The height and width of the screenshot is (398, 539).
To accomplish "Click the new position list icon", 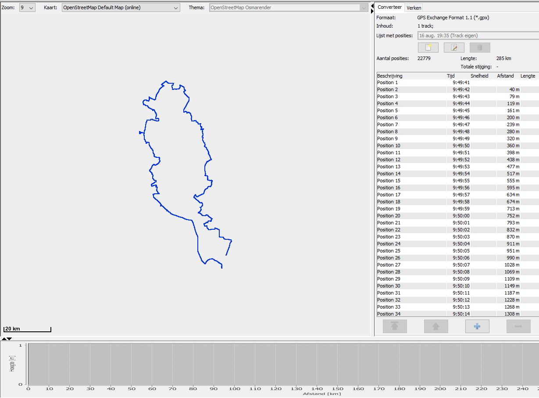I will point(428,48).
